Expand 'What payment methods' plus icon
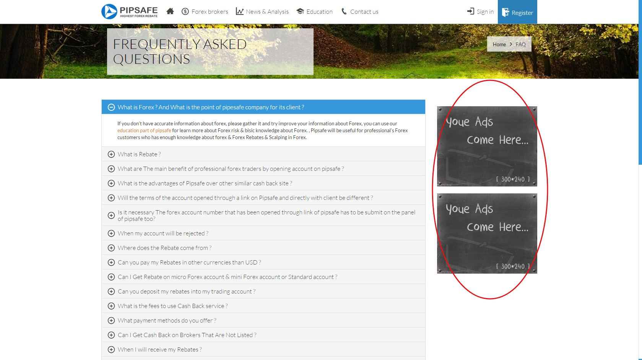 point(111,321)
